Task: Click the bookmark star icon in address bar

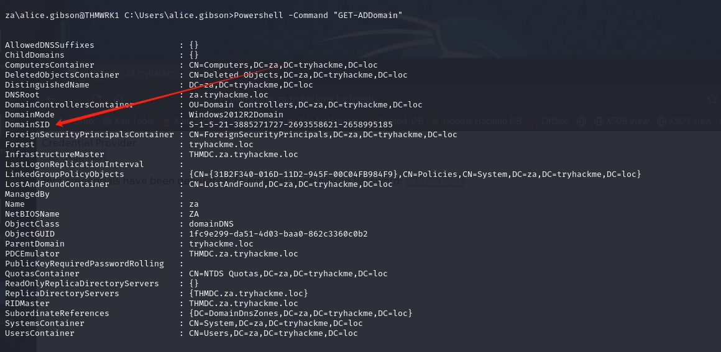Action: point(713,98)
